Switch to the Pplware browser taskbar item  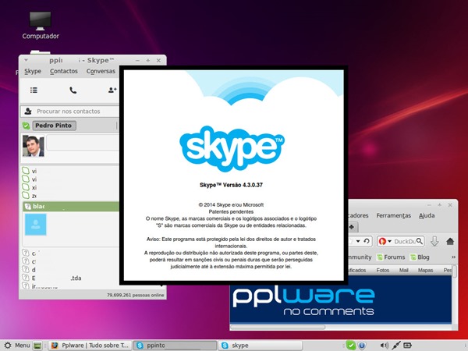click(x=90, y=346)
